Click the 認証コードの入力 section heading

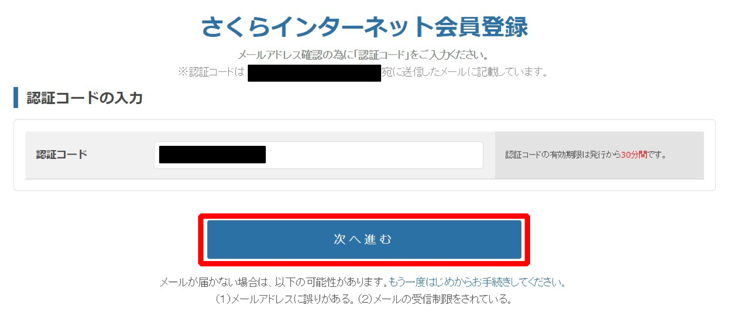coord(84,98)
